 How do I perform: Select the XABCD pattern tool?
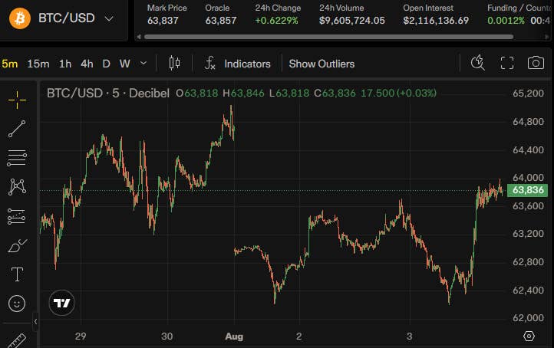pos(17,187)
